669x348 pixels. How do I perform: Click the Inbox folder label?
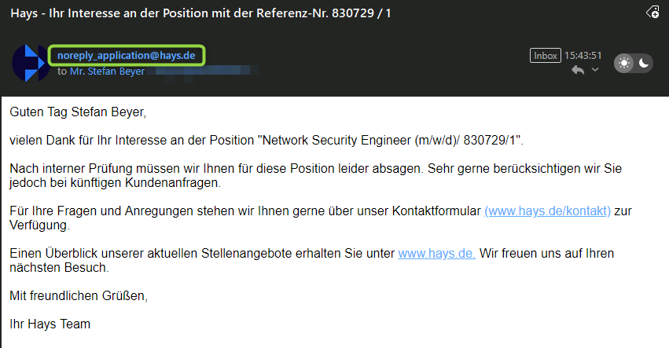pyautogui.click(x=545, y=56)
